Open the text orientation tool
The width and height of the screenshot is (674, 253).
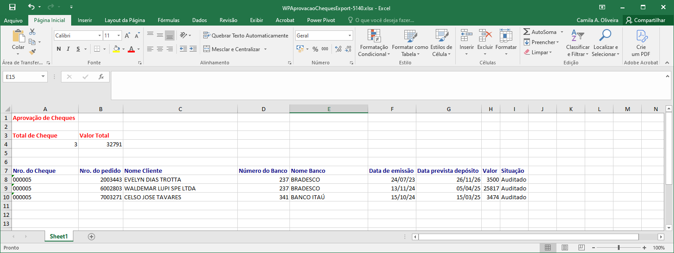coord(185,35)
